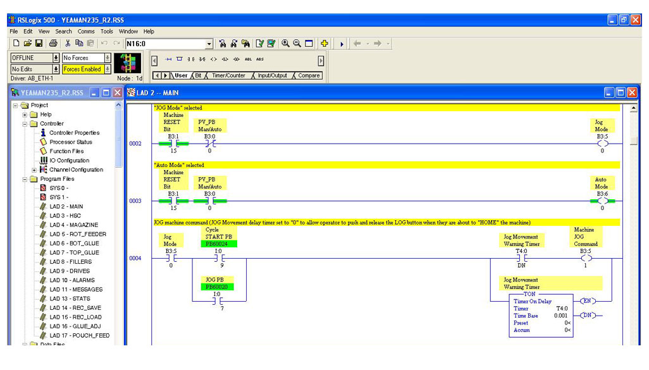
Task: Expand the Help folder in project tree
Action: coord(25,114)
